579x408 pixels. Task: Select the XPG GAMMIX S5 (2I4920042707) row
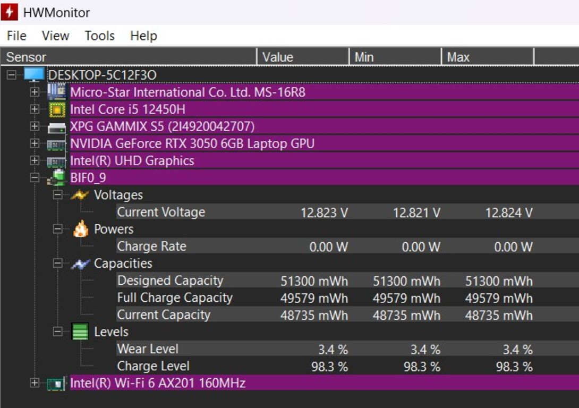pos(324,126)
